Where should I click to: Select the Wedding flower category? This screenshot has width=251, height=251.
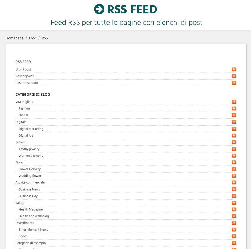[30, 176]
